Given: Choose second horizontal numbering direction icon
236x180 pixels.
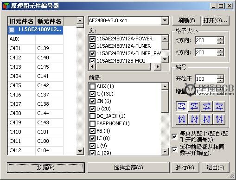Looking at the screenshot, I should tap(194, 106).
